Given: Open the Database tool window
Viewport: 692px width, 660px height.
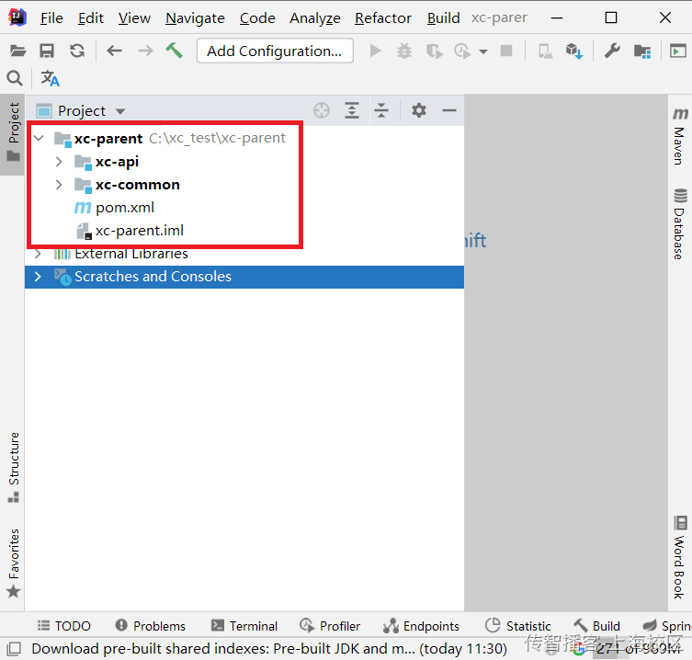Looking at the screenshot, I should coord(680,224).
